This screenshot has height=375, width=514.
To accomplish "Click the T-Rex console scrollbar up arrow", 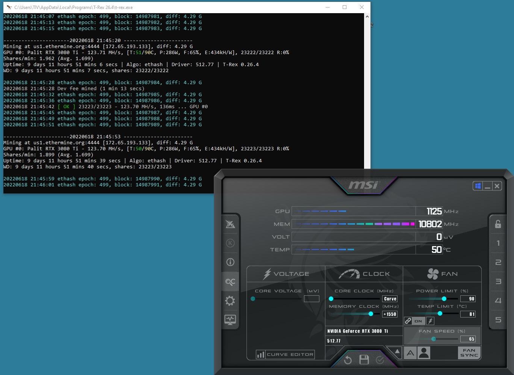I will pyautogui.click(x=367, y=17).
